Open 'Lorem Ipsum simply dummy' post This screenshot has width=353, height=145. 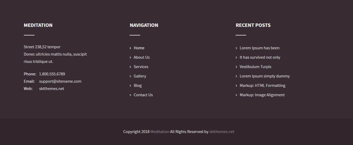click(265, 76)
